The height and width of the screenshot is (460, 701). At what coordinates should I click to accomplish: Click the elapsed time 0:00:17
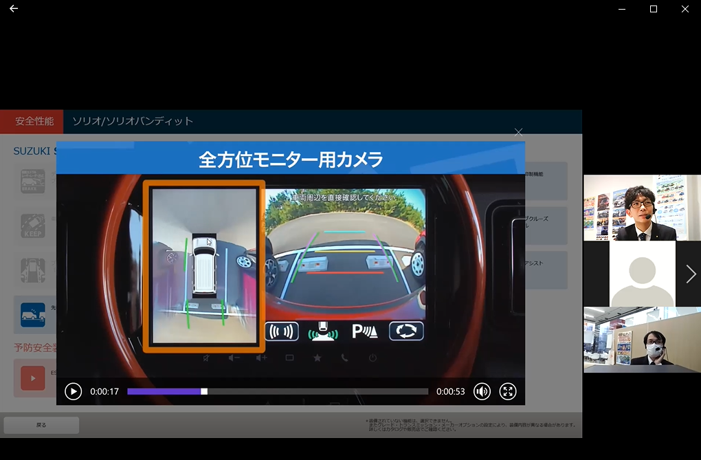click(104, 391)
